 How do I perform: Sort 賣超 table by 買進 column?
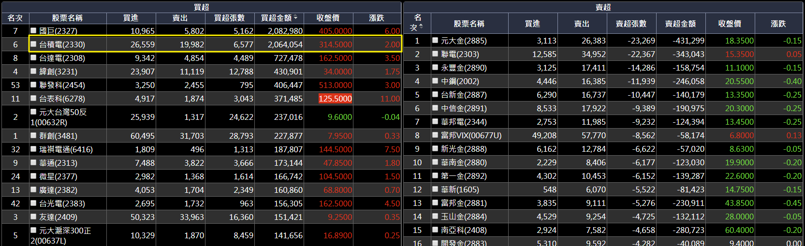coord(532,24)
